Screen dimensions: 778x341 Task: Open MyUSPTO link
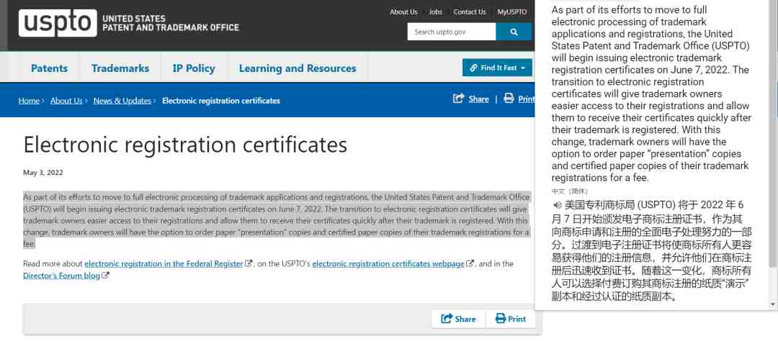pos(512,12)
